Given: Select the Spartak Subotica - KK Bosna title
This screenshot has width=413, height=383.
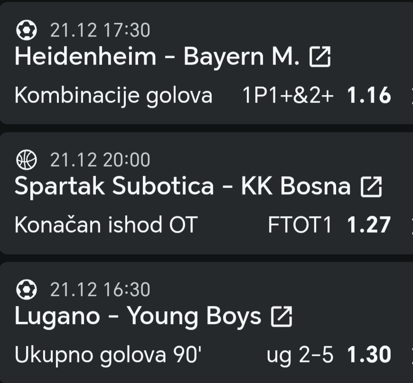Looking at the screenshot, I should pyautogui.click(x=183, y=186).
